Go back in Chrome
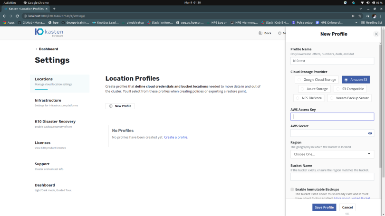The image size is (385, 216). coord(4,16)
